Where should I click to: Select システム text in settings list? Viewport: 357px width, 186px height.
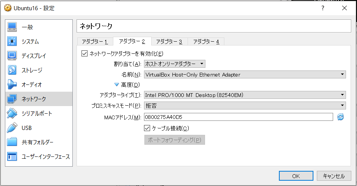[30, 41]
